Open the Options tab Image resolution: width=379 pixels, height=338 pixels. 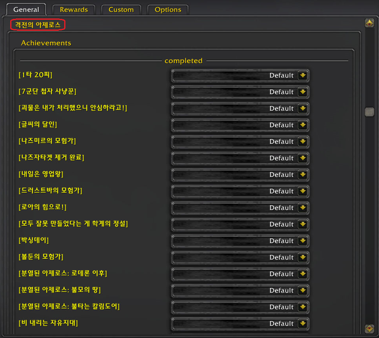[x=168, y=9]
